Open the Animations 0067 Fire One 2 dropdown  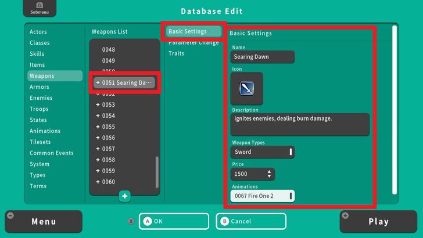pos(263,196)
